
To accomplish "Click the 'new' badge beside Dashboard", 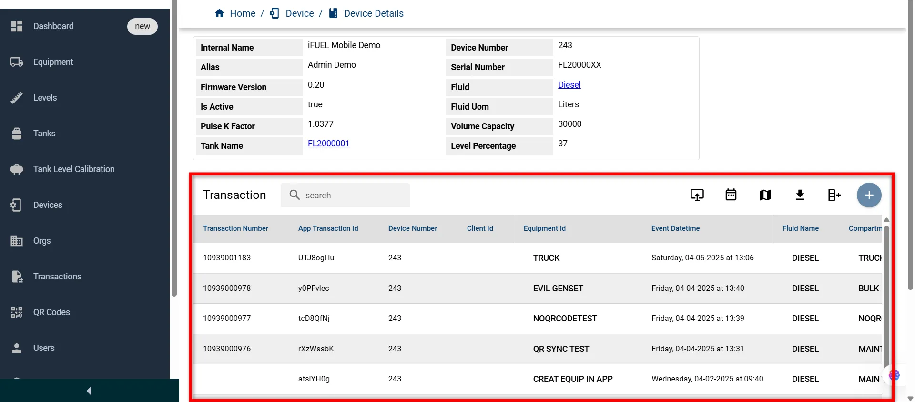I will coord(142,26).
